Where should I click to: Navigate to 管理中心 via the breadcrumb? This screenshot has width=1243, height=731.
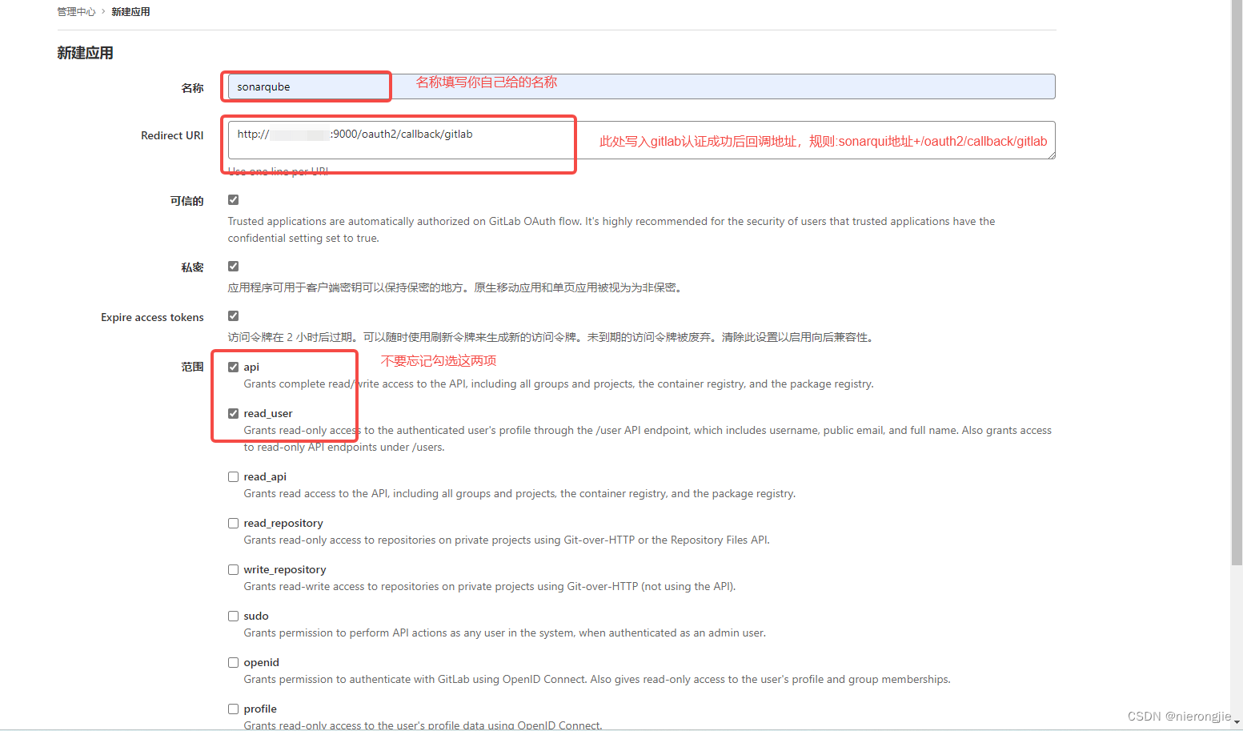tap(76, 11)
